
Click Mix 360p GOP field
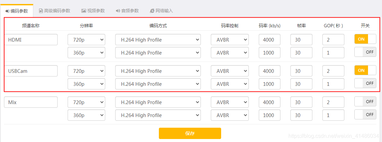coord(333,115)
